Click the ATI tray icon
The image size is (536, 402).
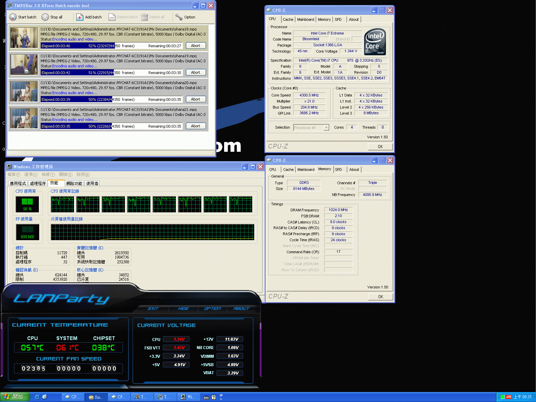click(509, 397)
